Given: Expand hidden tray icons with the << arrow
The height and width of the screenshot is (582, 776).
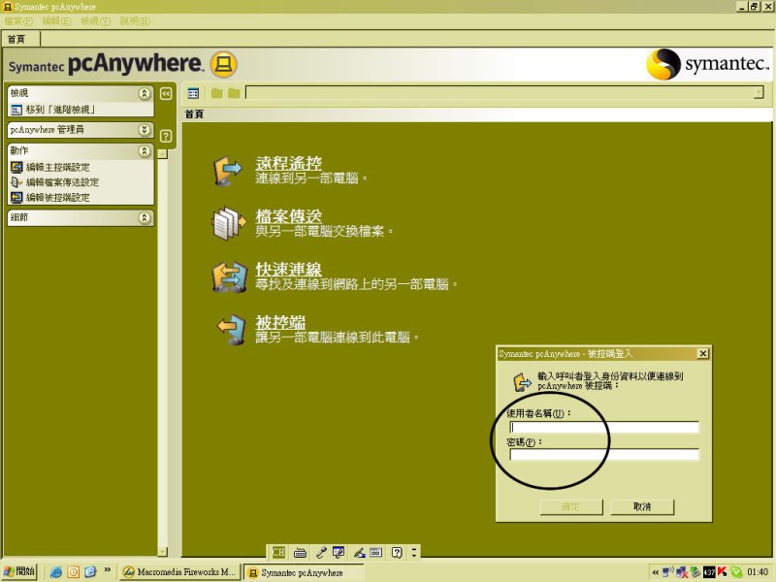Looking at the screenshot, I should tap(656, 572).
